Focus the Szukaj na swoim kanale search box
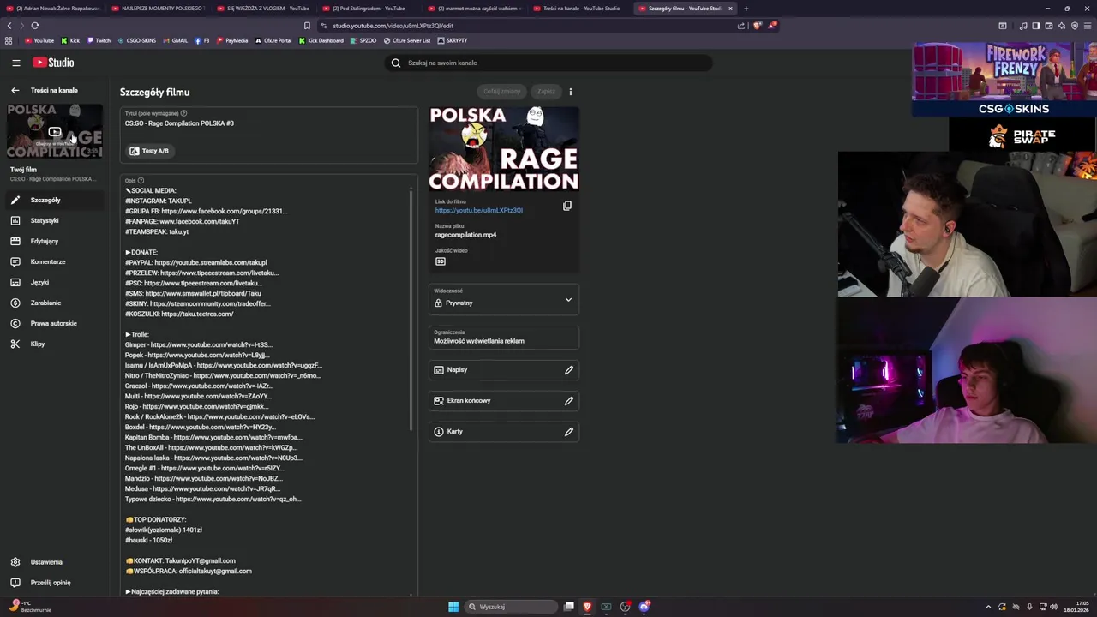The height and width of the screenshot is (617, 1097). coord(548,63)
